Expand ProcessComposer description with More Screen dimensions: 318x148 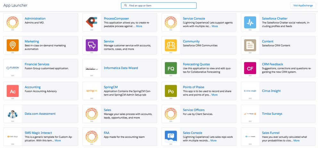(x=139, y=26)
